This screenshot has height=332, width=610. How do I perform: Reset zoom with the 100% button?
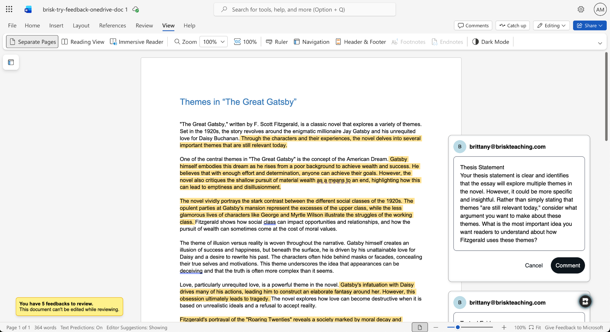[x=245, y=42]
